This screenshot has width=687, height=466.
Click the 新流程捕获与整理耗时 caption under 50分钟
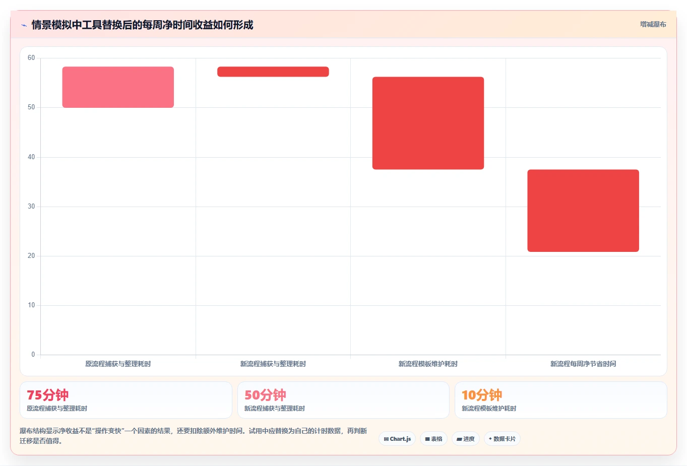[275, 409]
